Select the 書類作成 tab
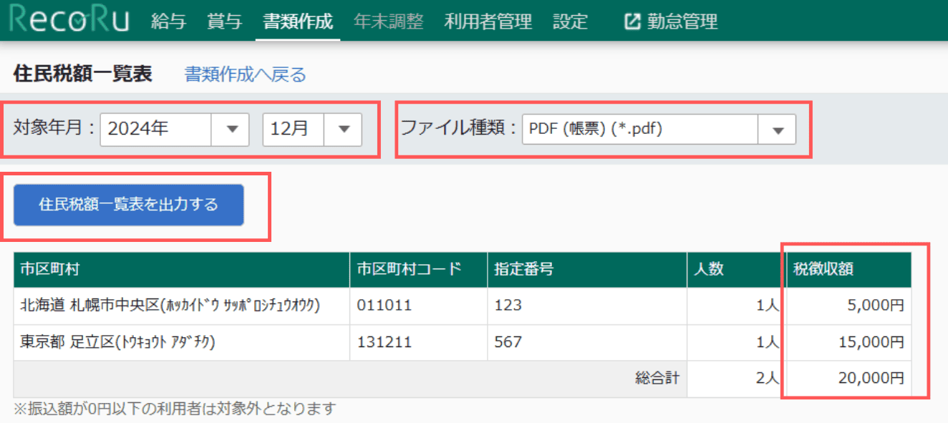 coord(298,21)
